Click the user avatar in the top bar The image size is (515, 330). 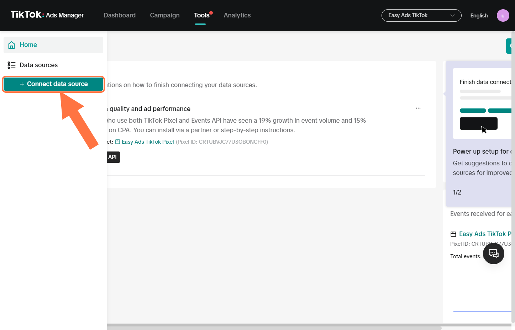[x=503, y=15]
